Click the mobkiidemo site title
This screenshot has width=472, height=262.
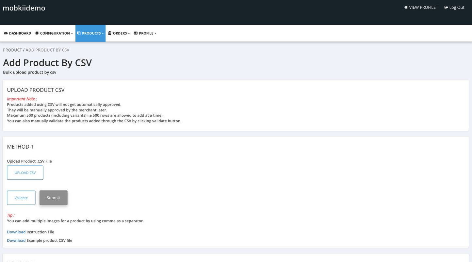[24, 8]
